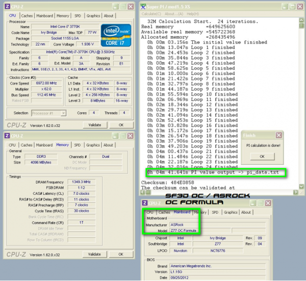The height and width of the screenshot is (281, 306).
Task: Select CPU tab in the CPU-Z Memory window
Action: pyautogui.click(x=12, y=145)
